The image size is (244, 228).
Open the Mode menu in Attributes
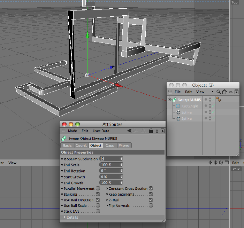coord(73,131)
